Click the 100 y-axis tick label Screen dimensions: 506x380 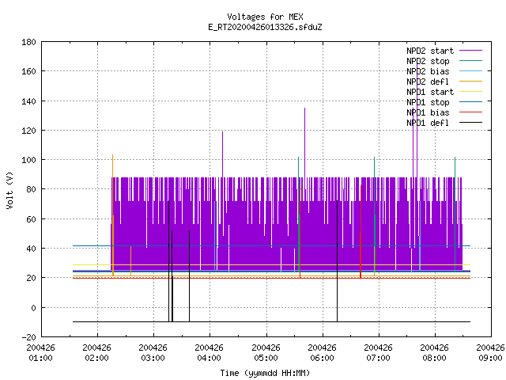point(28,160)
